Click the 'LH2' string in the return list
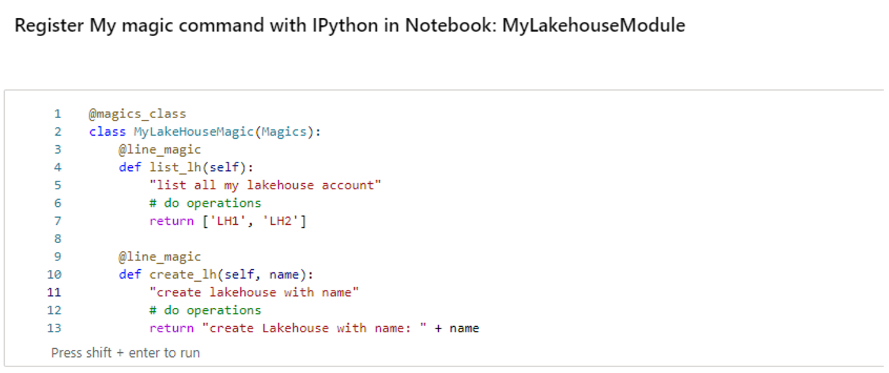889x373 pixels. point(280,221)
